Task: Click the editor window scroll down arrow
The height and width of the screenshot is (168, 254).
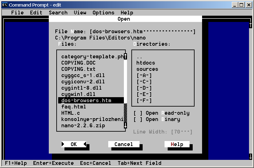Action: pos(250,156)
